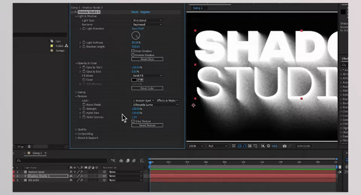The height and width of the screenshot is (195, 361).
Task: Click the Matte Gamma stopwatch icon
Action: [84, 117]
